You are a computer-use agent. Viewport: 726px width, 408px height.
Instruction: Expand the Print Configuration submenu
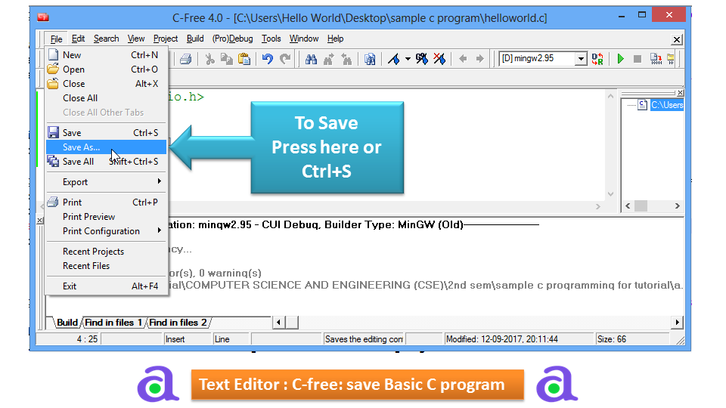tap(107, 231)
